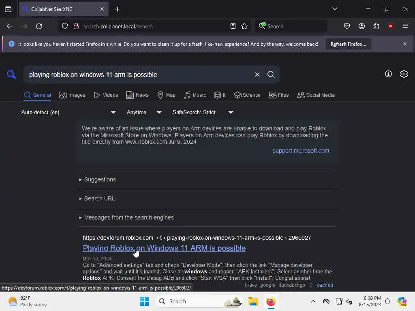The width and height of the screenshot is (415, 311).
Task: Open Playing Roblox on Windows 11 ARM result
Action: coord(164,248)
